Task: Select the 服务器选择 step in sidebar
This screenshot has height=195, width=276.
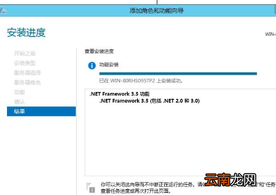Action: 27,73
